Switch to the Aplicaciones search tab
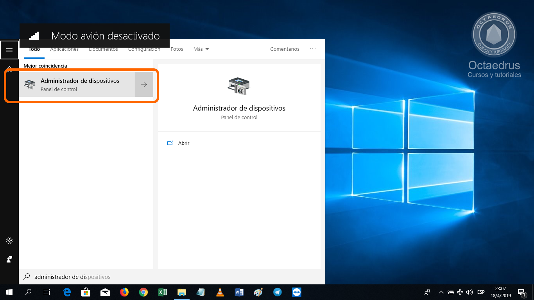The width and height of the screenshot is (534, 300). tap(65, 49)
